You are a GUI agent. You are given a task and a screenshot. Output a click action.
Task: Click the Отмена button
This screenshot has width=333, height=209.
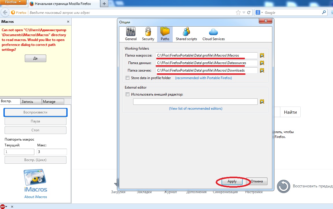click(x=257, y=181)
